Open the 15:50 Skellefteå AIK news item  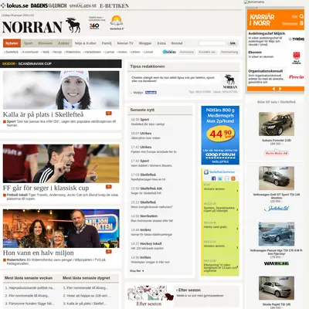click(x=147, y=191)
